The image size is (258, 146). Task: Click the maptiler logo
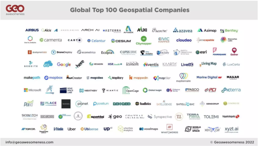(162, 78)
